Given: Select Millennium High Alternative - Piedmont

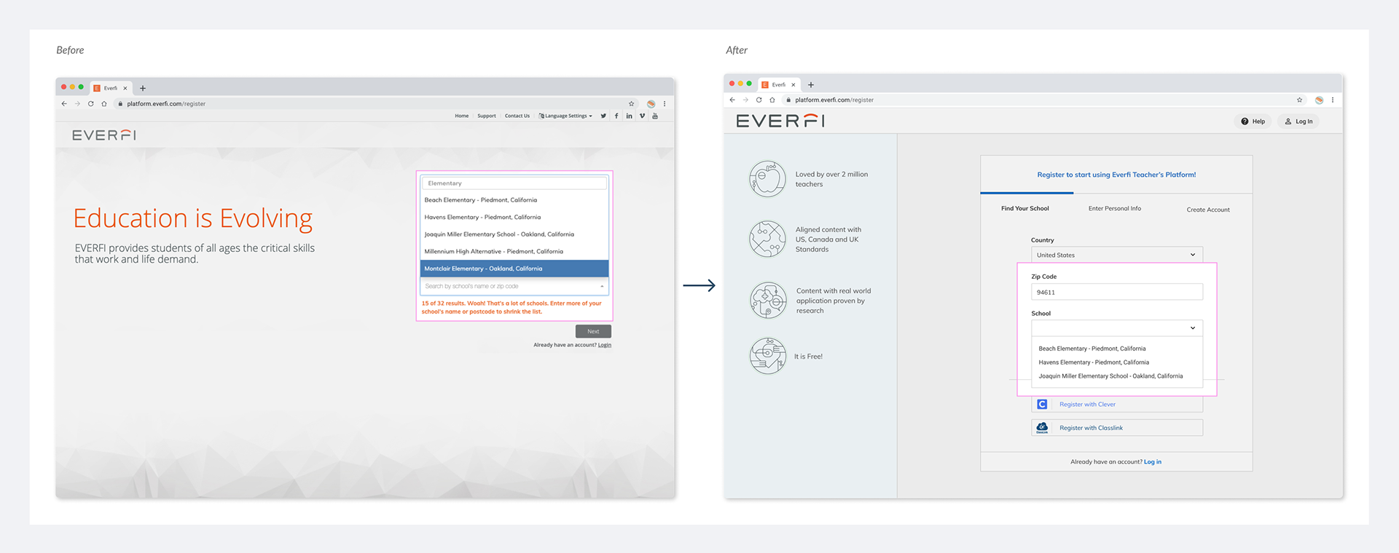Looking at the screenshot, I should 514,252.
